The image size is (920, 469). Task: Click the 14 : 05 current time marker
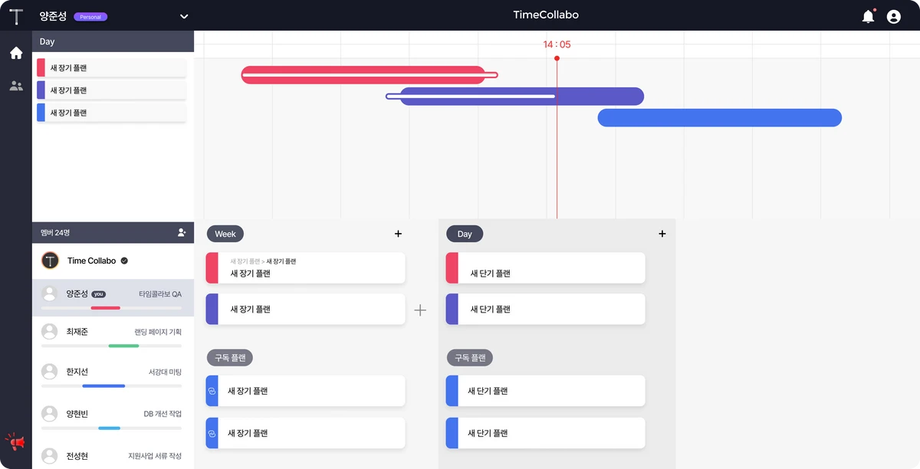click(x=557, y=44)
